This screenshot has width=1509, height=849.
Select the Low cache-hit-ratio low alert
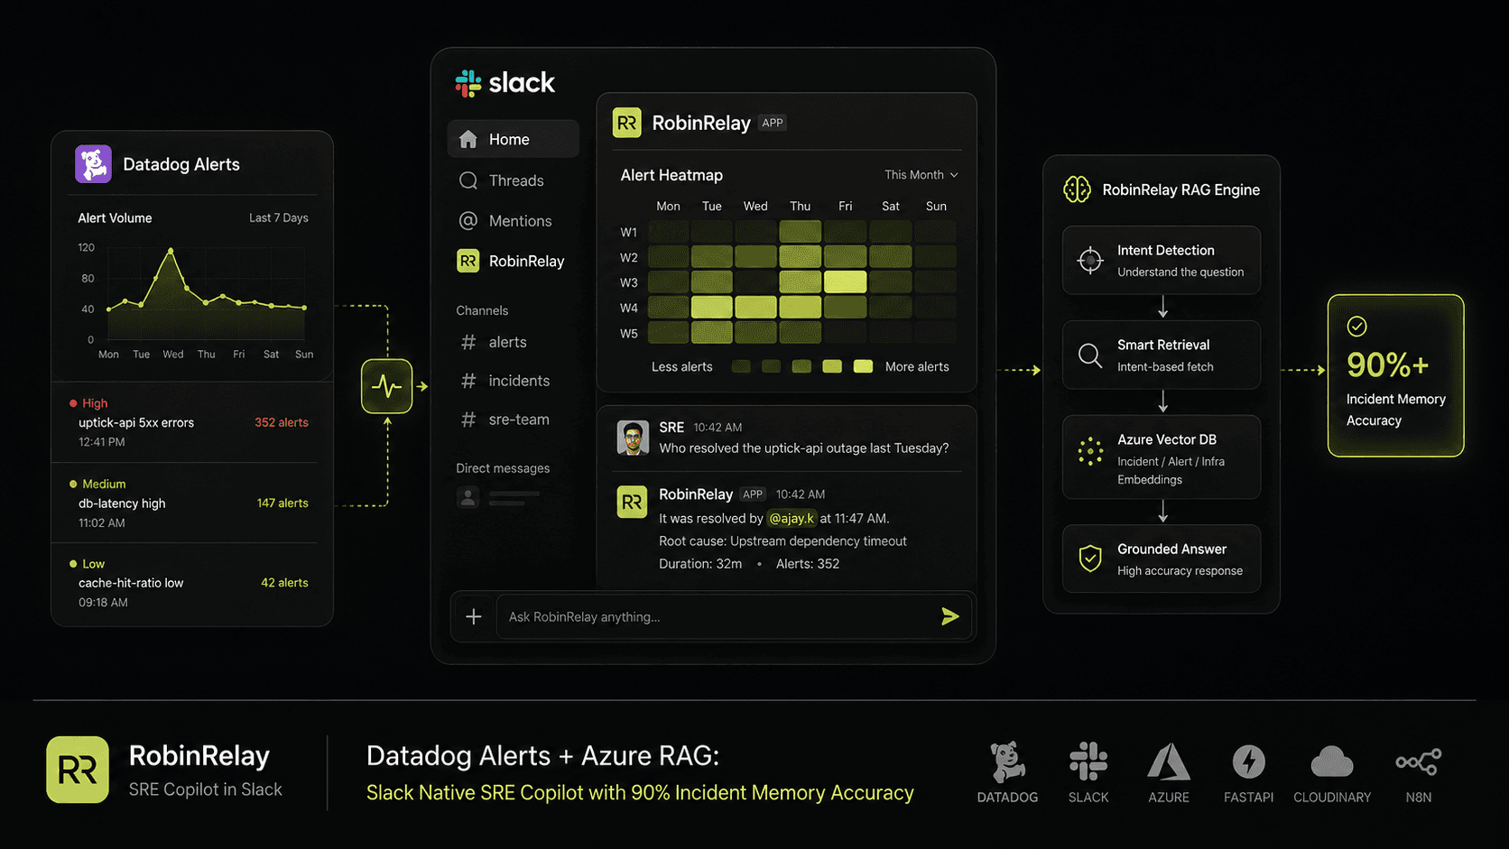pyautogui.click(x=192, y=583)
